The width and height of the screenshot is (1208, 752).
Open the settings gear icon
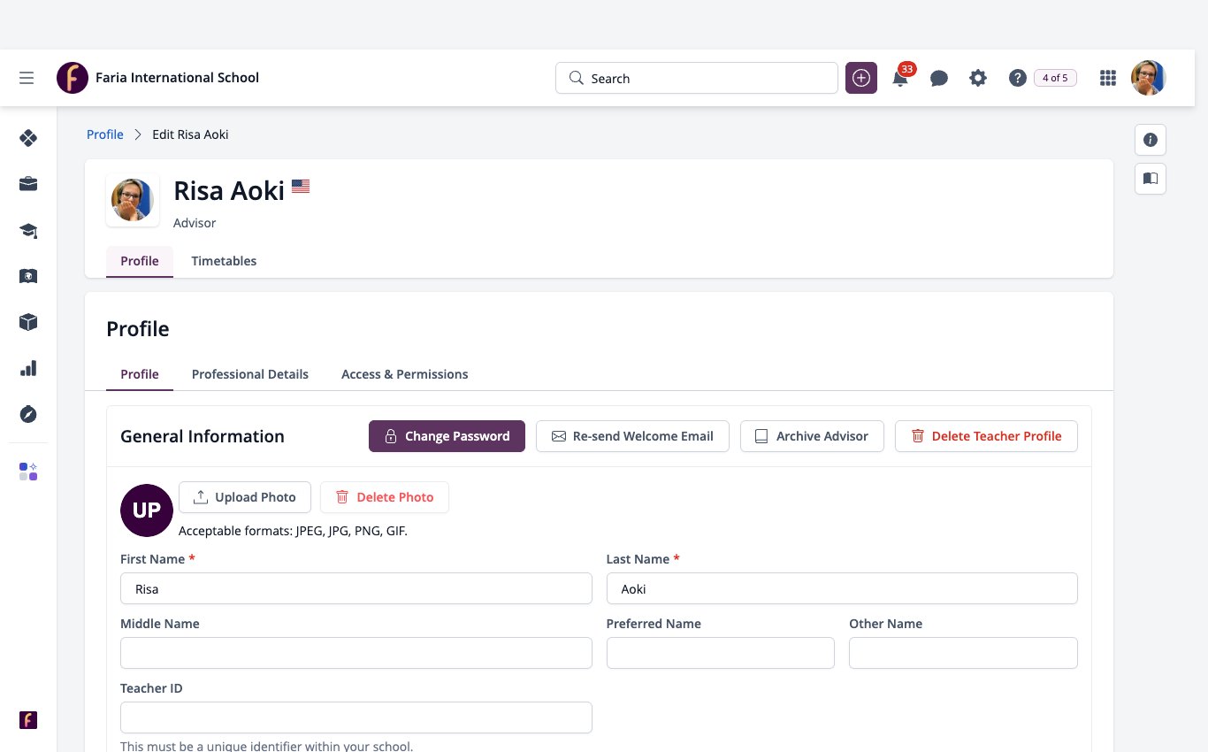pyautogui.click(x=978, y=78)
